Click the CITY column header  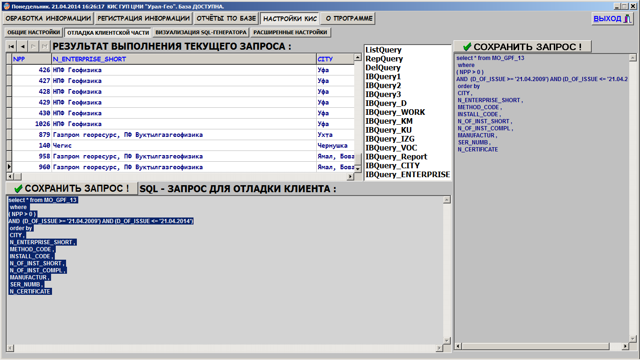coord(335,59)
